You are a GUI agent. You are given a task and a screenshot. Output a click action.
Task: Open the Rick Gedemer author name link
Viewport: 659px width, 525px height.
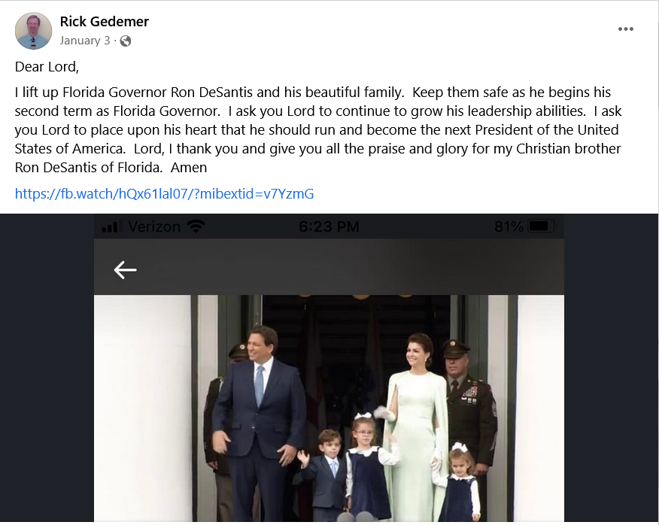click(x=104, y=22)
